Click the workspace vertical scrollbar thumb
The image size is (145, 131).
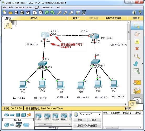point(129,32)
